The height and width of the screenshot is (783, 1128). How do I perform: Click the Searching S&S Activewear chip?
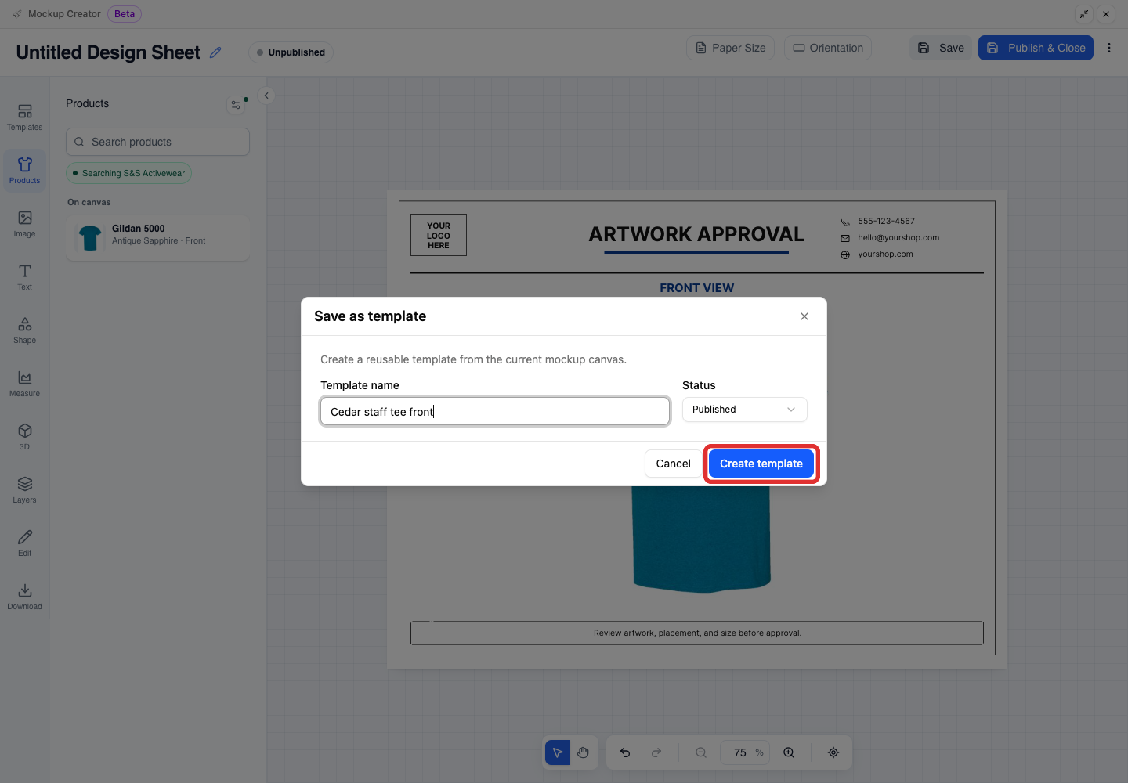tap(128, 173)
